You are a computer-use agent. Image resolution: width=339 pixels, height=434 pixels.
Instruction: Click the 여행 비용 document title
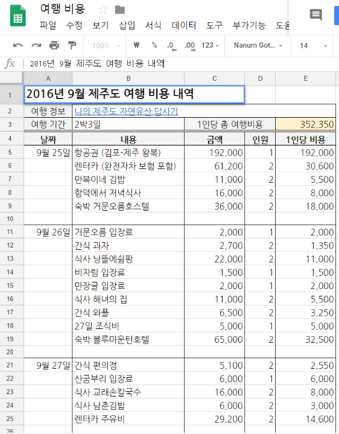(x=63, y=9)
